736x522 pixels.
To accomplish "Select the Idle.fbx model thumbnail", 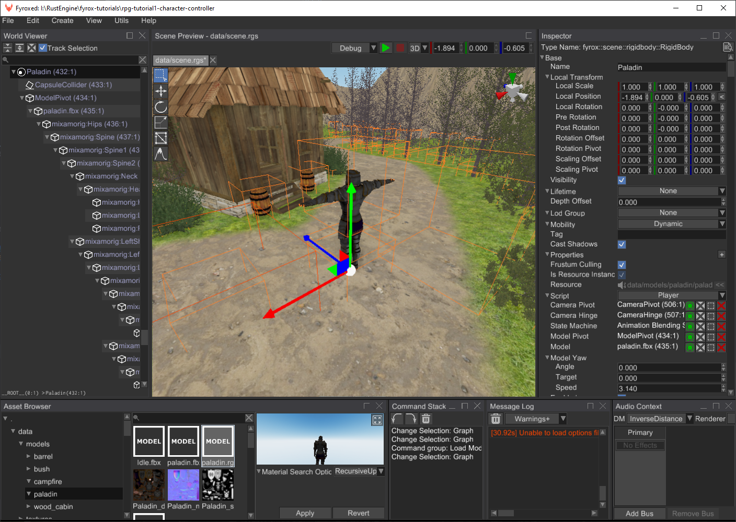I will coord(149,446).
